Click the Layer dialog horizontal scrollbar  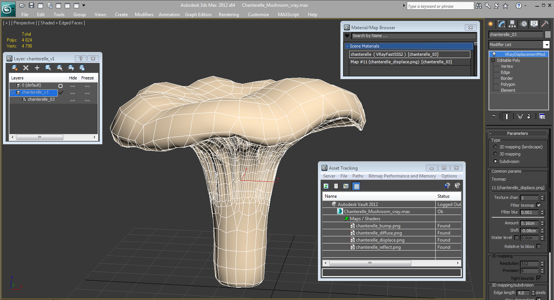point(54,137)
